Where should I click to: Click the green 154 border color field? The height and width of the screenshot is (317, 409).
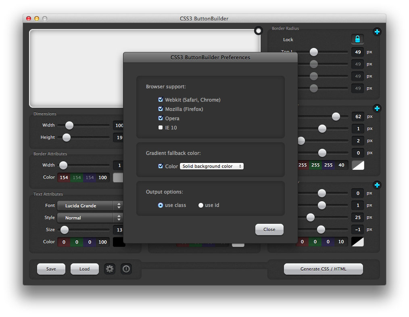[x=77, y=177]
